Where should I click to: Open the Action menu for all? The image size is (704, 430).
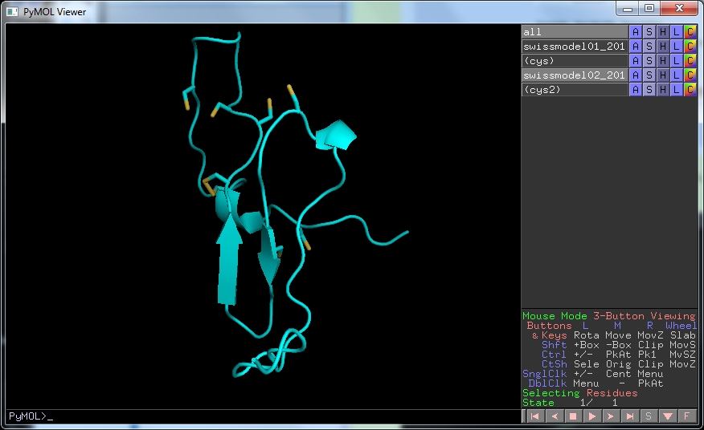(x=636, y=32)
